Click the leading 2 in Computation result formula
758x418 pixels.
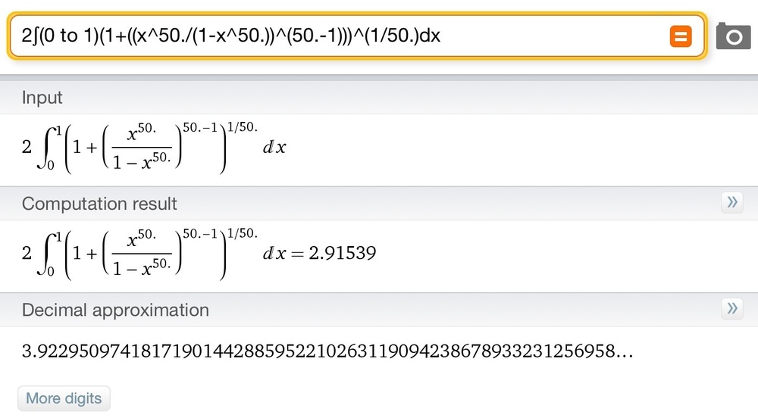[x=27, y=253]
